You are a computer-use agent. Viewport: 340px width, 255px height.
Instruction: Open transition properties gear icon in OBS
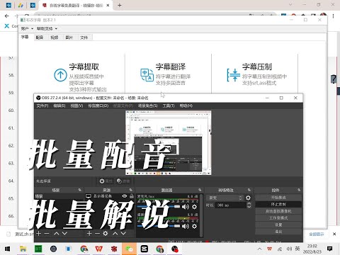pos(248,198)
